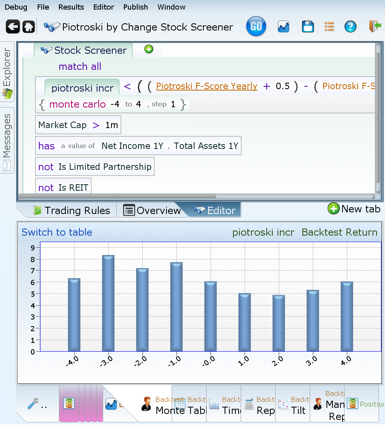The width and height of the screenshot is (385, 438).
Task: Click the horizontal scrollbar in editor
Action: pos(118,196)
